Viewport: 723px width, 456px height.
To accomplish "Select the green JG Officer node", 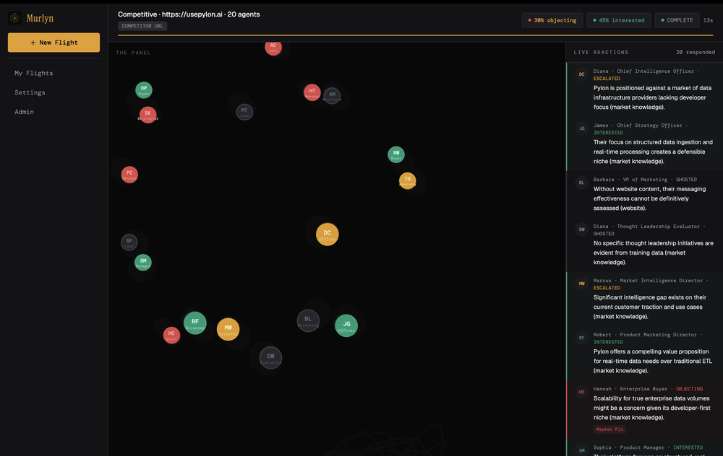I will pyautogui.click(x=346, y=325).
